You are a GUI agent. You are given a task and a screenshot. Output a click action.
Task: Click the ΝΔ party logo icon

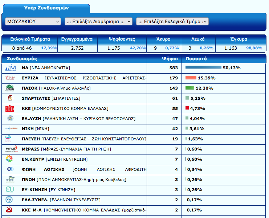coord(10,68)
